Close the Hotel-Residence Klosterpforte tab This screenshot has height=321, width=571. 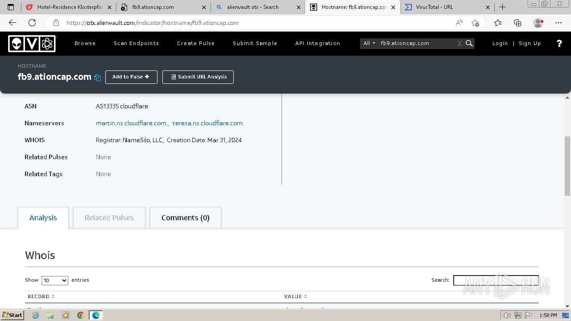point(110,7)
